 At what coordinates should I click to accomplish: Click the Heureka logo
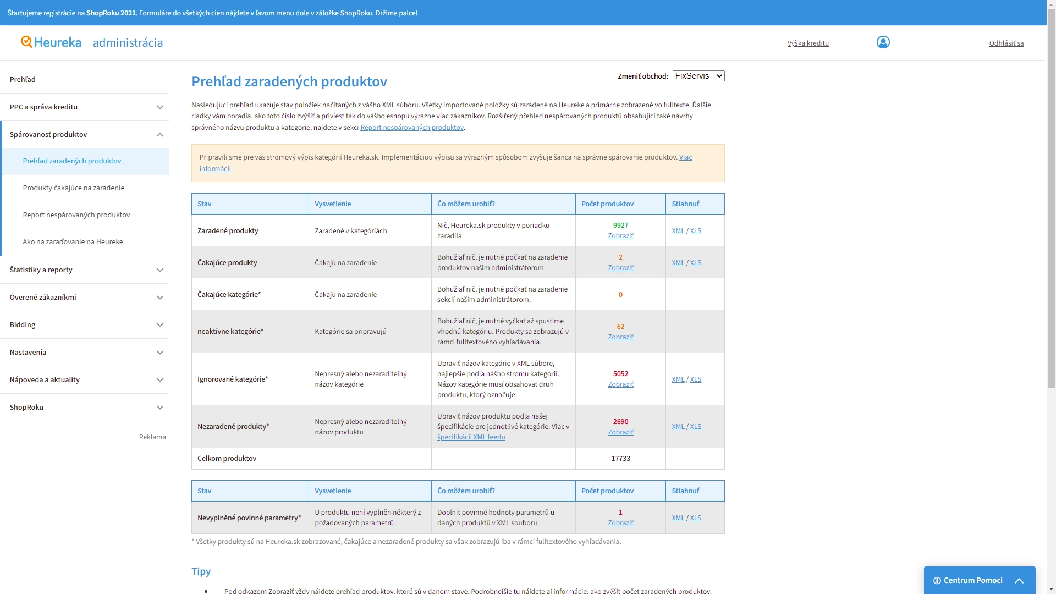51,42
